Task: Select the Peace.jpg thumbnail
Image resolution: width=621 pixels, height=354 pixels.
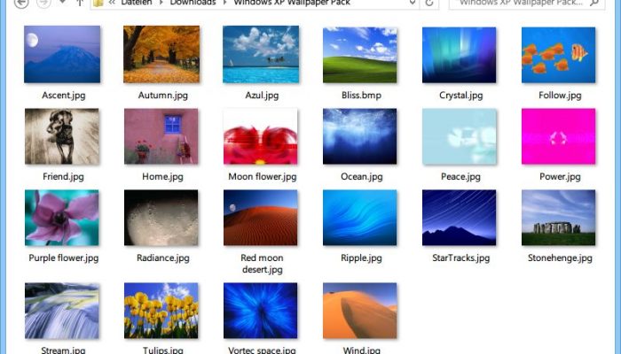Action: [x=459, y=136]
